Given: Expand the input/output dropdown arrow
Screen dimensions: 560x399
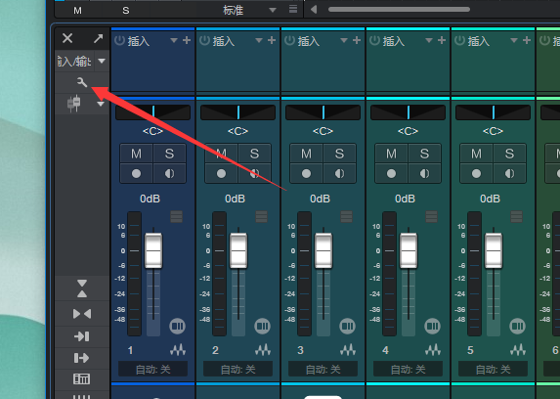Looking at the screenshot, I should pyautogui.click(x=102, y=62).
